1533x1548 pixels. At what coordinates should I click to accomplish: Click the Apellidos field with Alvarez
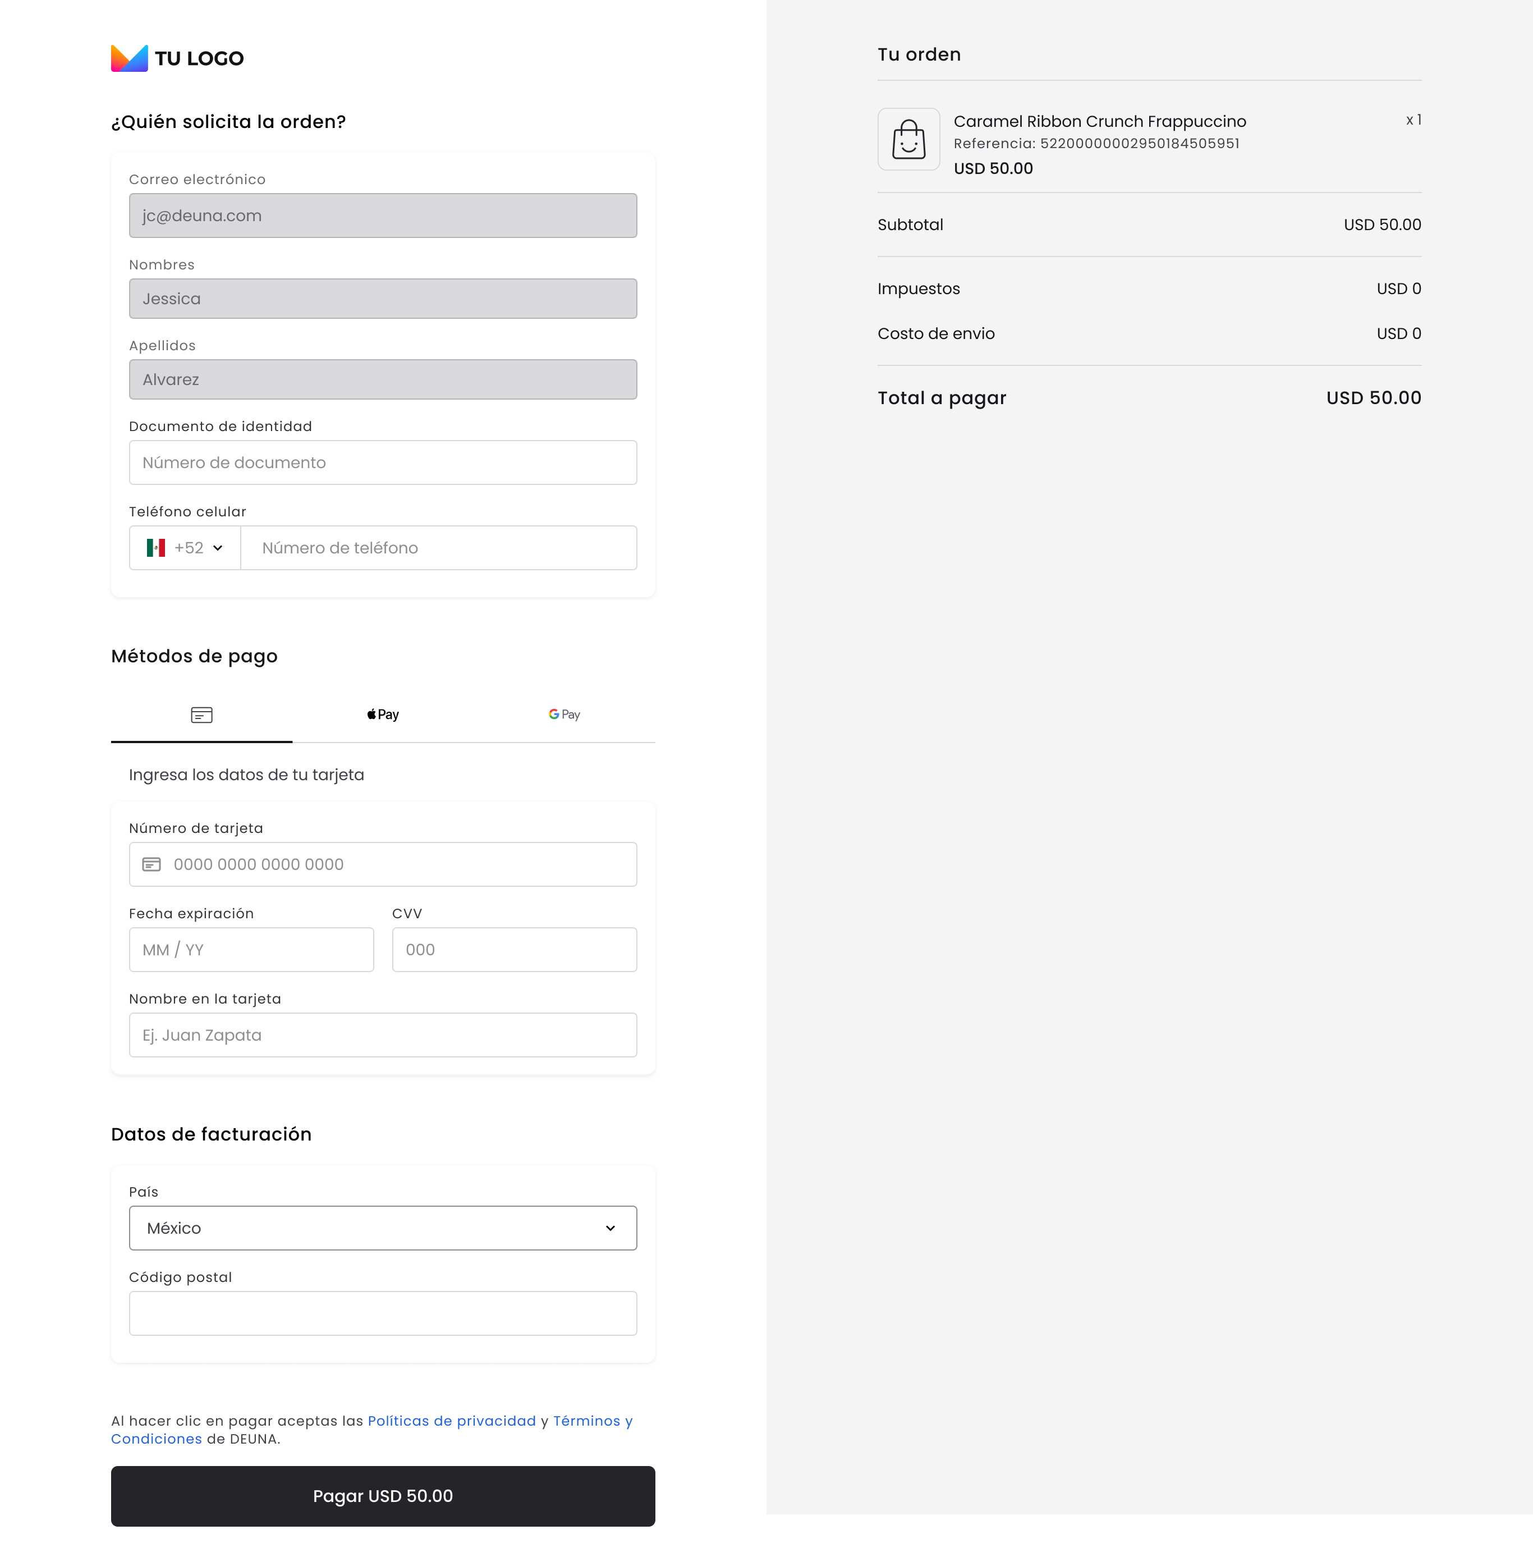pyautogui.click(x=383, y=380)
